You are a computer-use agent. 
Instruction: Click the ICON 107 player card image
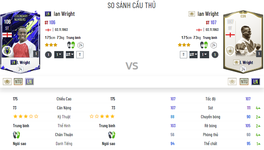(x=243, y=40)
